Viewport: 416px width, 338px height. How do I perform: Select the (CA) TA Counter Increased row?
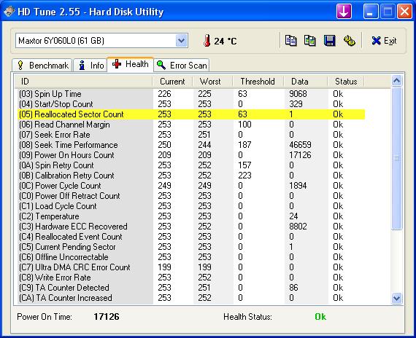[x=191, y=298]
